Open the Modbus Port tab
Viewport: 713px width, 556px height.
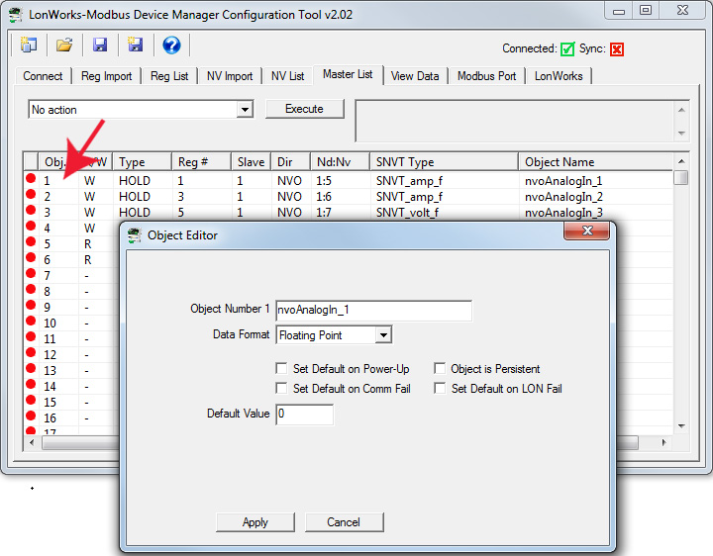point(486,76)
